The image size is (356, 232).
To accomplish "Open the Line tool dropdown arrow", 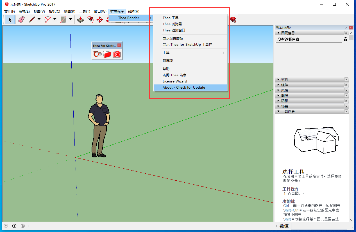I will [x=39, y=20].
